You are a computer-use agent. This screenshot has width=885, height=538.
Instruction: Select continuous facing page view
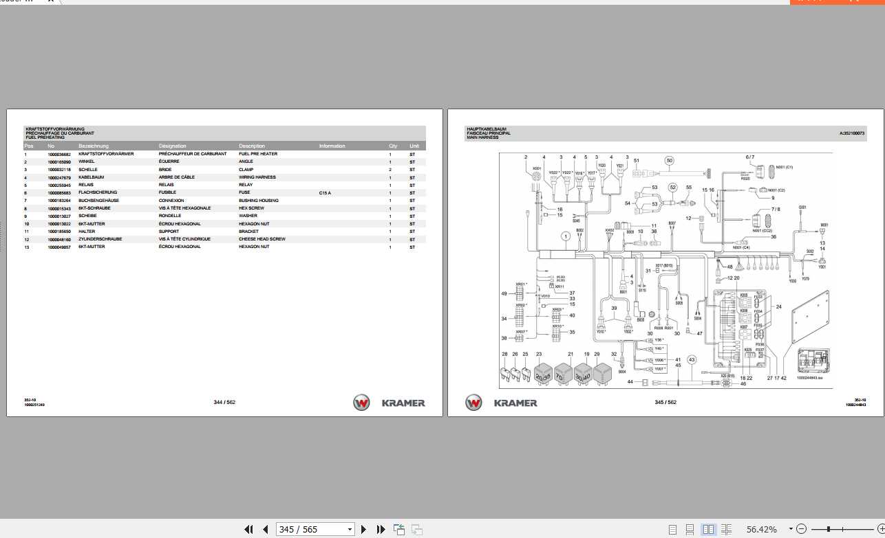(x=726, y=529)
